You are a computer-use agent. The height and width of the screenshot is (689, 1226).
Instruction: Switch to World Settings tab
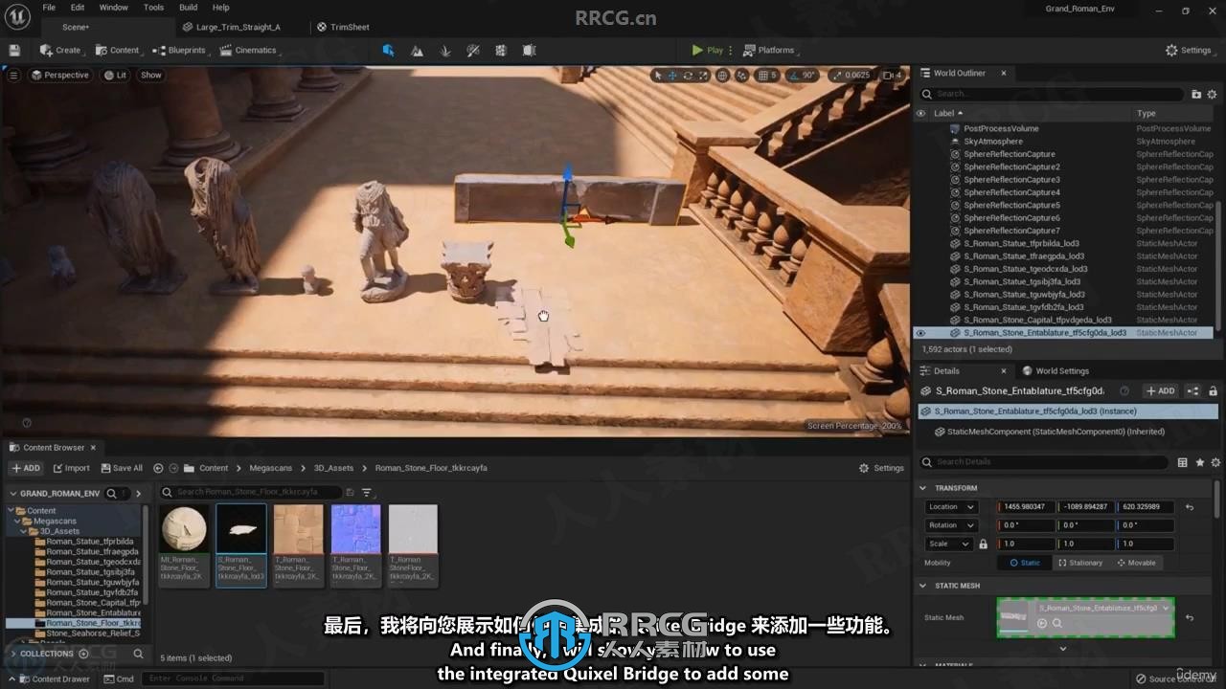pyautogui.click(x=1056, y=371)
